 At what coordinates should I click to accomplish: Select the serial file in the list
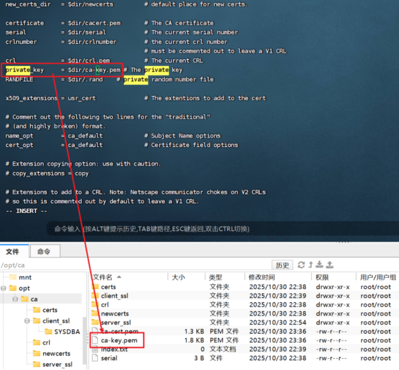244,358
